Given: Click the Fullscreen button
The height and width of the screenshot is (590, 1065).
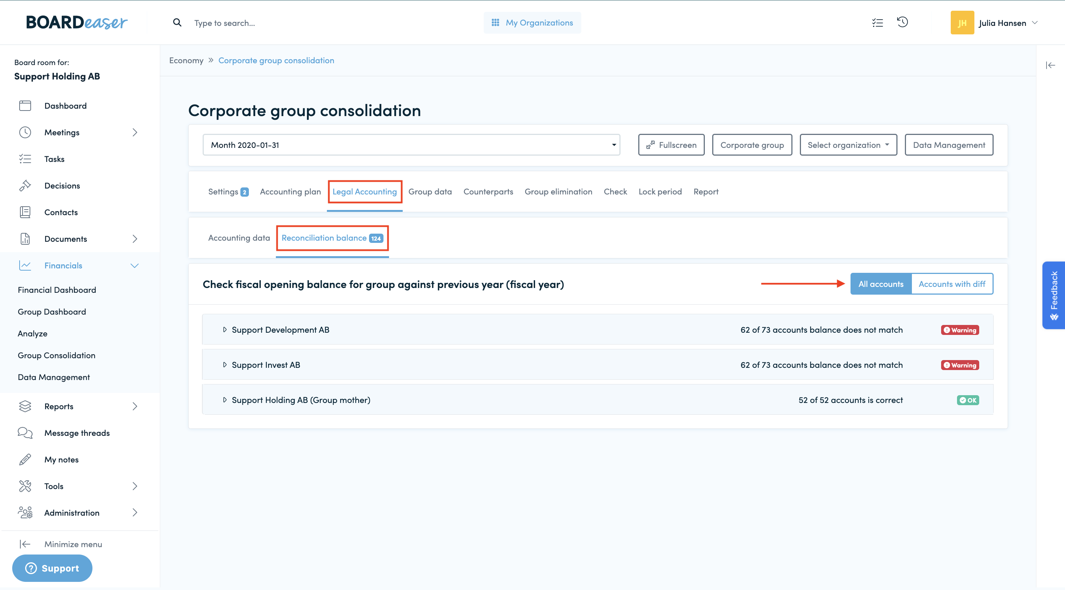Looking at the screenshot, I should coord(671,145).
